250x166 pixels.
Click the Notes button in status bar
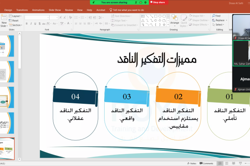point(192,164)
